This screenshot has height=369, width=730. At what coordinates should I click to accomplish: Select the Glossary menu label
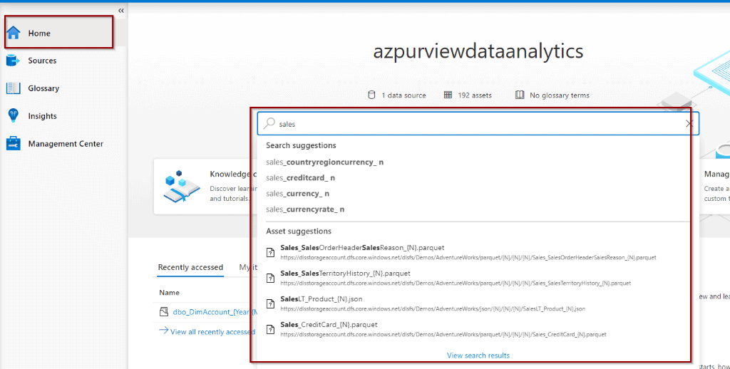point(43,88)
